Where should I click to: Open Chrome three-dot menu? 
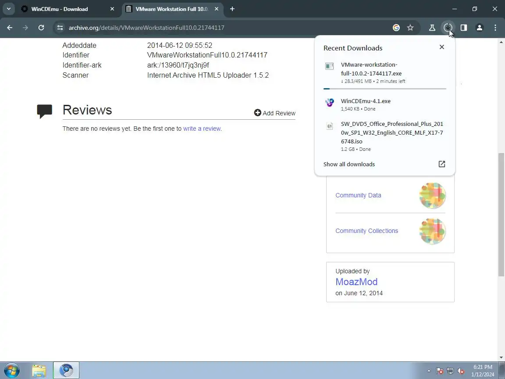(495, 28)
